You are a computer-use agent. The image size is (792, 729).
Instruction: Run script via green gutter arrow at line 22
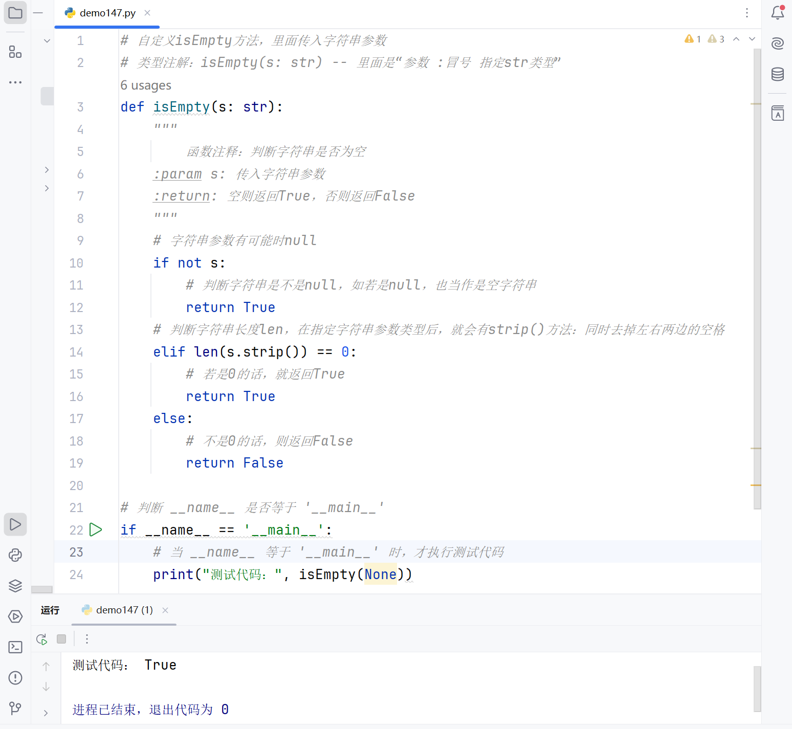(96, 529)
